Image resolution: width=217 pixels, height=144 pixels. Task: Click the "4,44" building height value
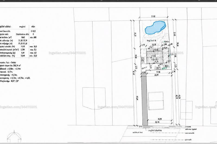pyautogui.click(x=23, y=53)
